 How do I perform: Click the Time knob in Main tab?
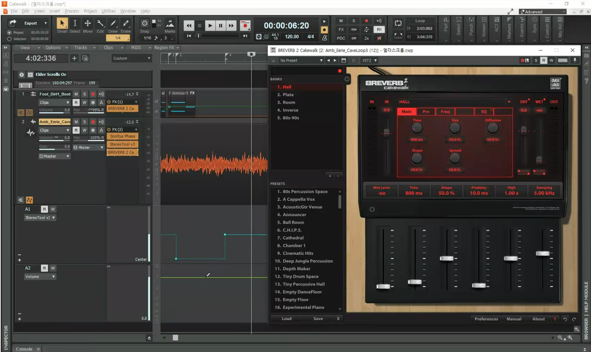tap(417, 128)
